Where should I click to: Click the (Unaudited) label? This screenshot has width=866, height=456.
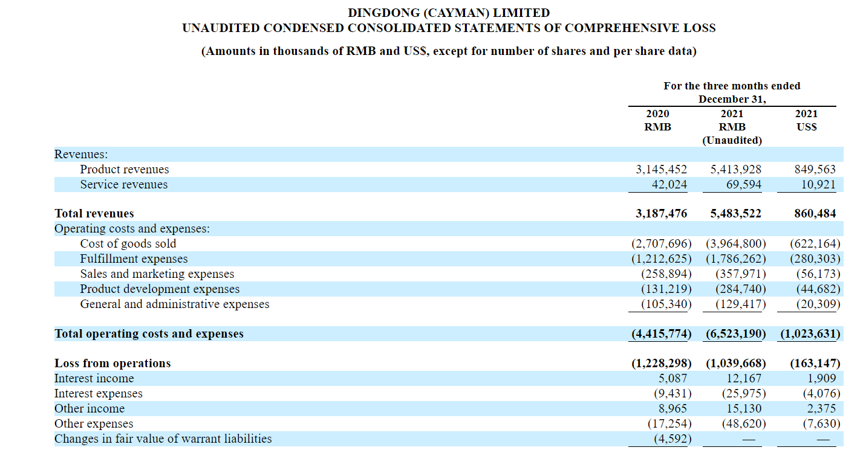point(732,140)
